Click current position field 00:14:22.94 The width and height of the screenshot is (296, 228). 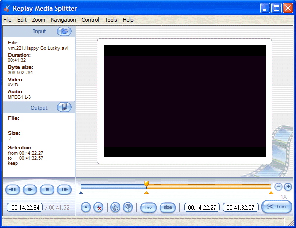25,207
